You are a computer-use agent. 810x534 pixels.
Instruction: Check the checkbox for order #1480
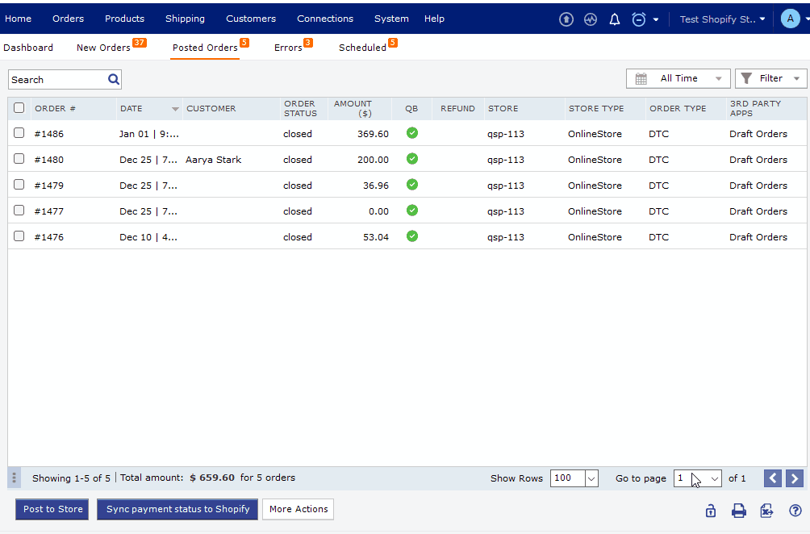click(x=19, y=159)
